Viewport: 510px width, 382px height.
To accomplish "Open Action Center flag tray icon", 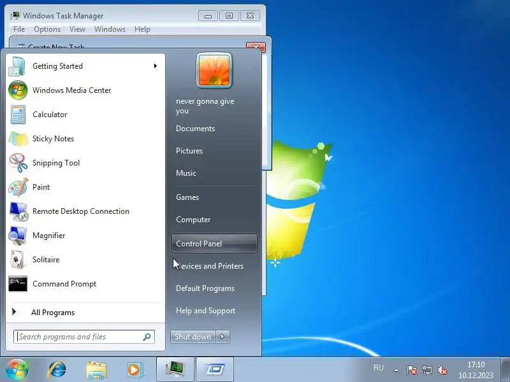I will tap(412, 370).
